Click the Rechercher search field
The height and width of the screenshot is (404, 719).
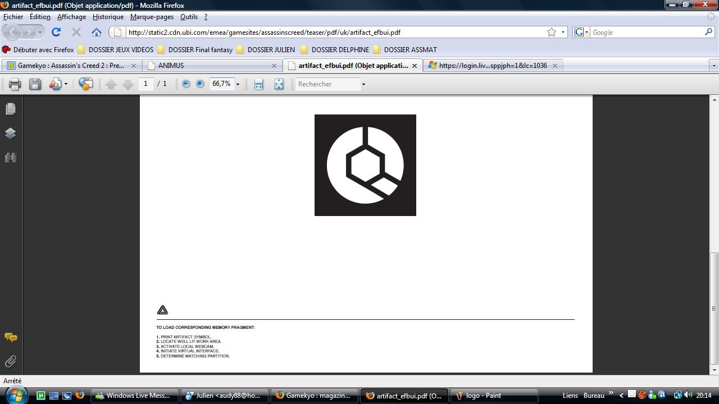328,84
